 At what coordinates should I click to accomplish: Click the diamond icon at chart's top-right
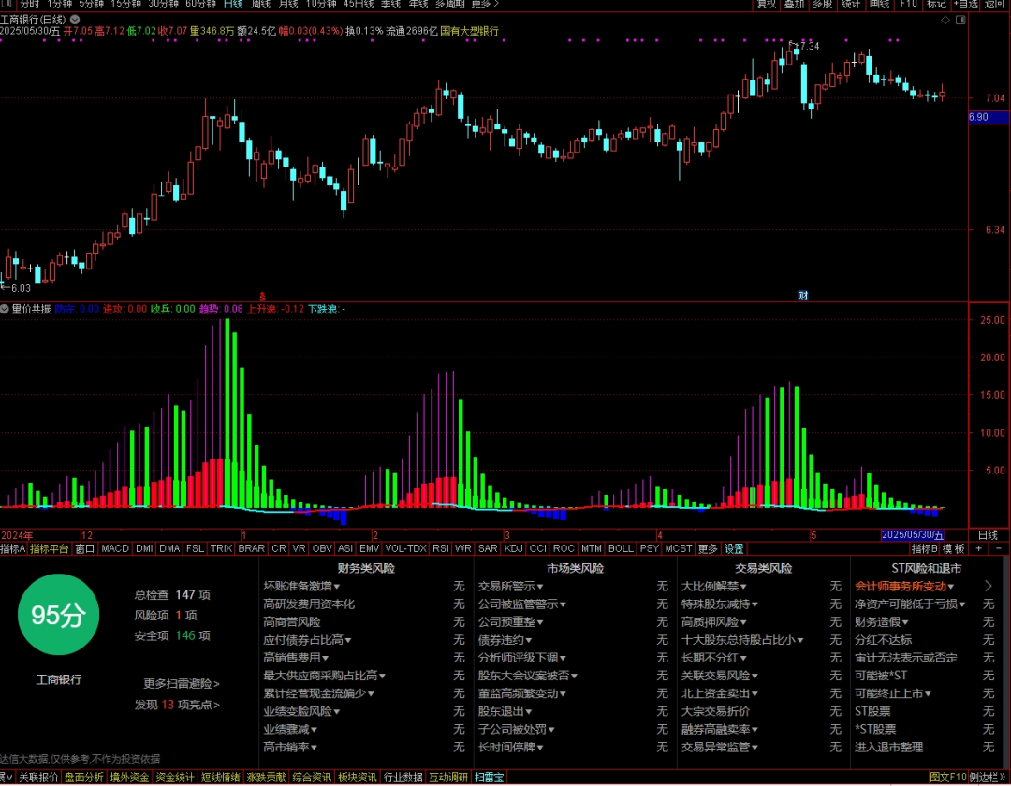click(x=945, y=20)
